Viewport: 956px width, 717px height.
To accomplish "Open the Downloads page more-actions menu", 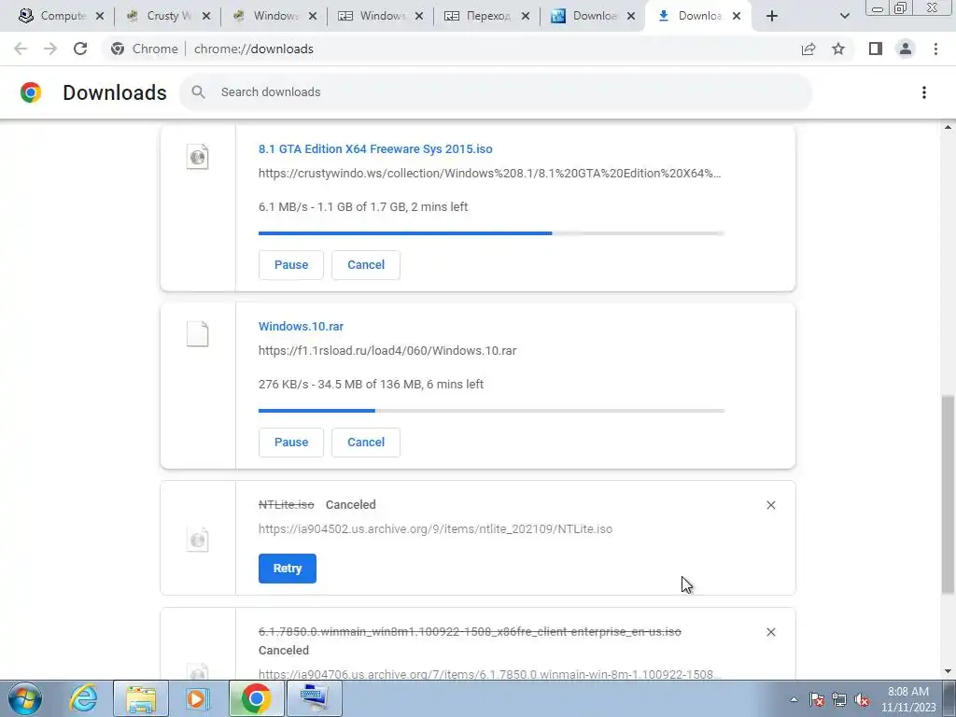I will tap(924, 92).
